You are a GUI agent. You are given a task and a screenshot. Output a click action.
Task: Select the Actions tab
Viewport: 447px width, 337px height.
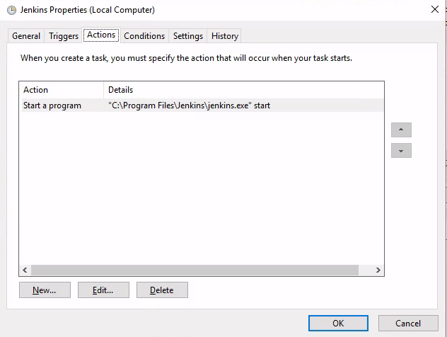click(101, 35)
